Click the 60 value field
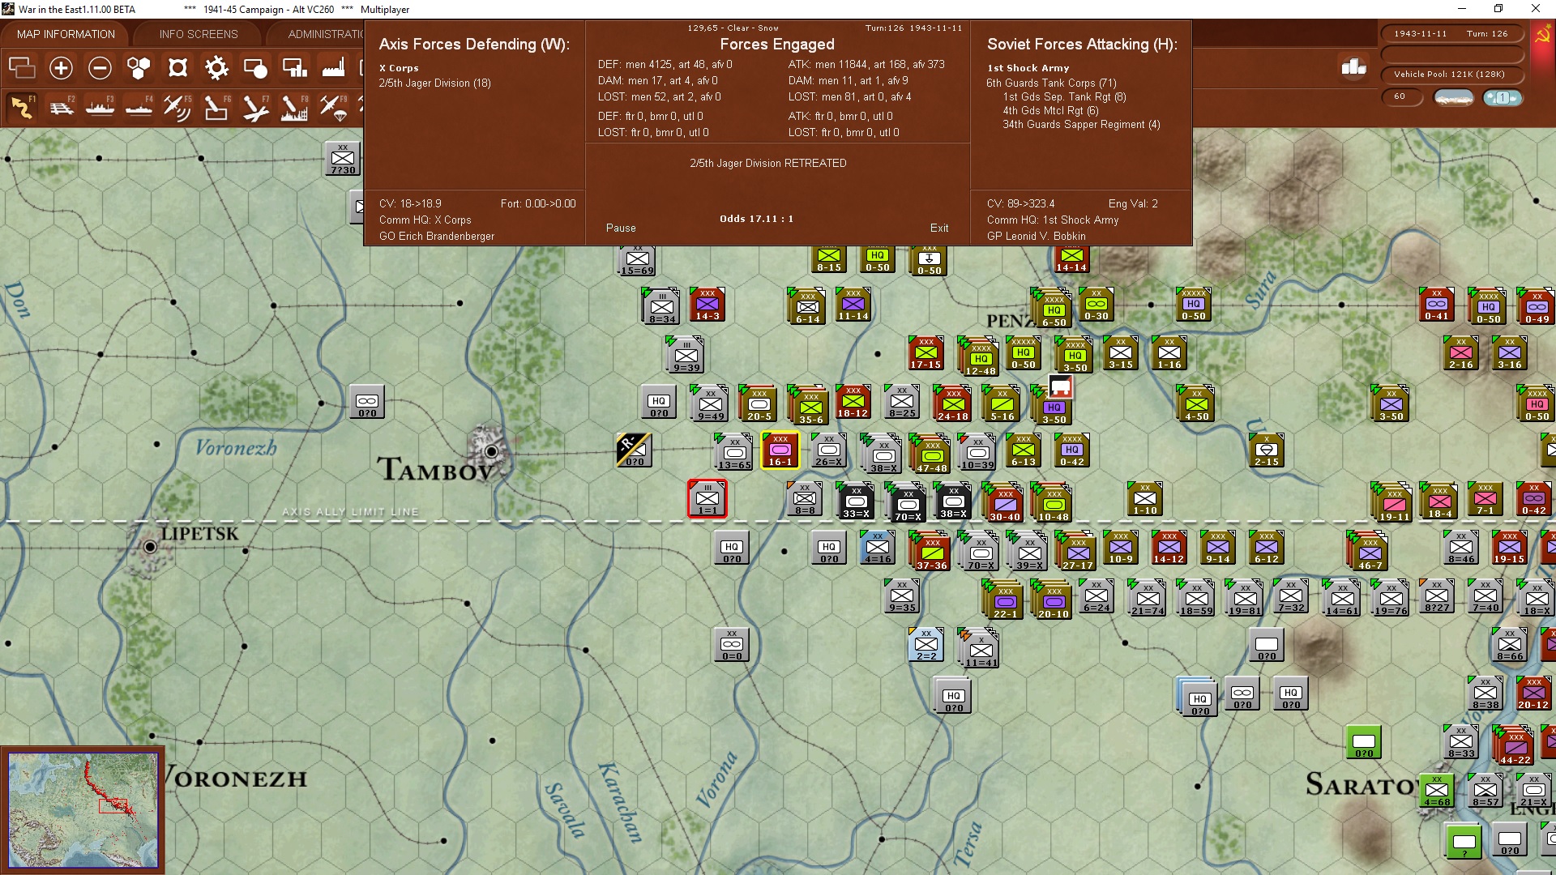 tap(1403, 96)
